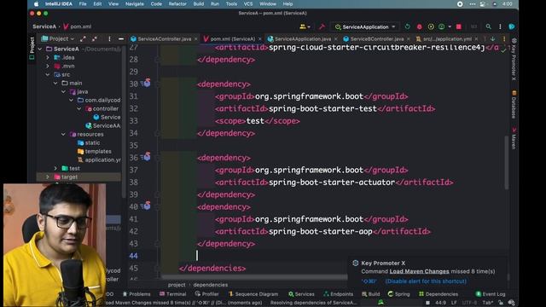Open the Build menu in menu bar
The height and width of the screenshot is (307, 546).
click(x=199, y=4)
